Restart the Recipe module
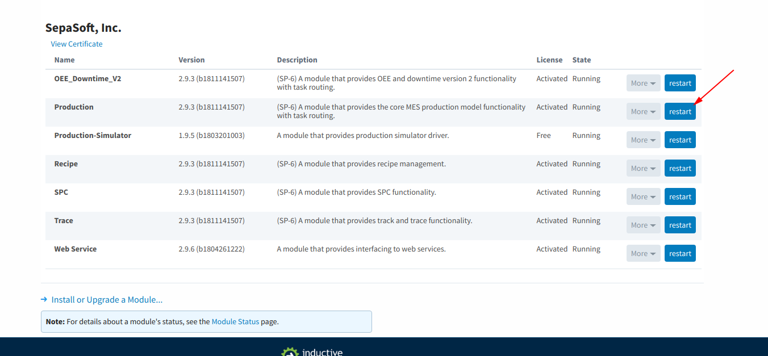Screen dimensions: 768x356 [680, 168]
